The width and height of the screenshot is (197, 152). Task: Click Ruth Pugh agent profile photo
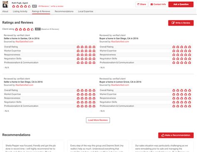(x=5, y=4)
